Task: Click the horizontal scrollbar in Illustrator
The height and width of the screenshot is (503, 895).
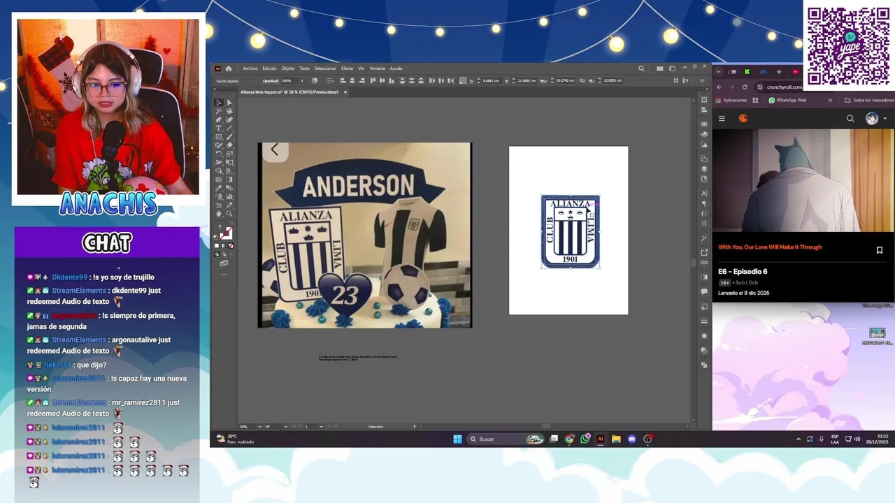Action: (x=545, y=426)
